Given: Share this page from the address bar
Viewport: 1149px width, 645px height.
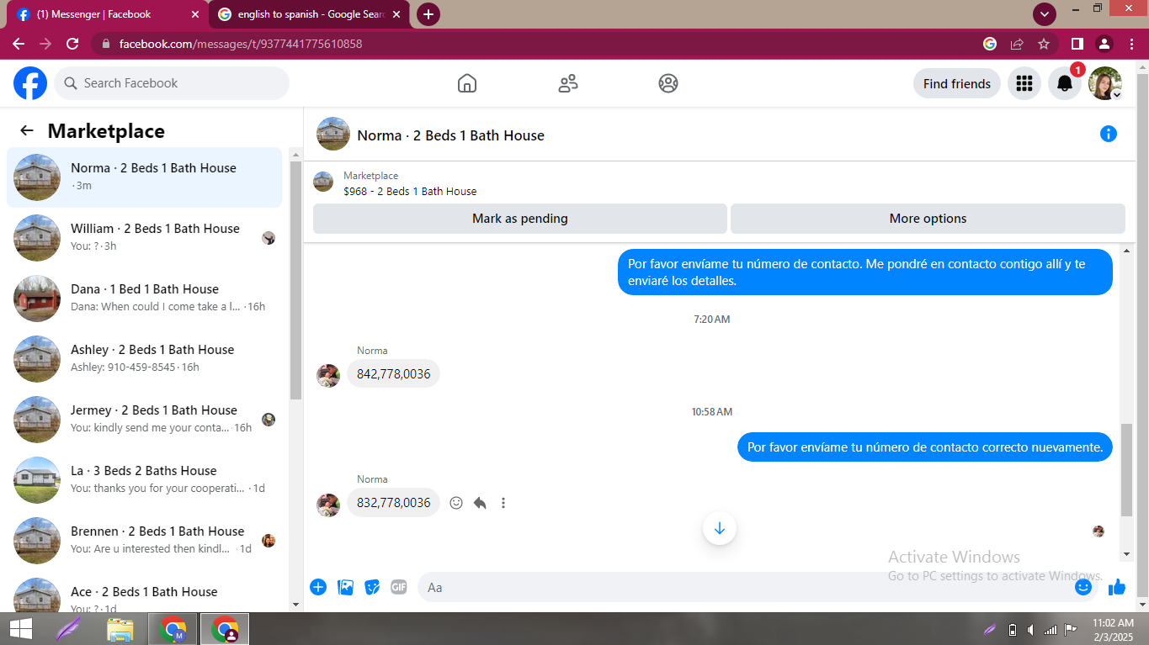Looking at the screenshot, I should [1017, 44].
